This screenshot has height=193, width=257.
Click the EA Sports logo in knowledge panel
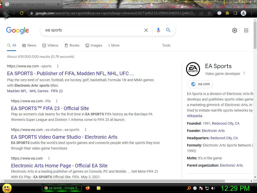pos(193,69)
